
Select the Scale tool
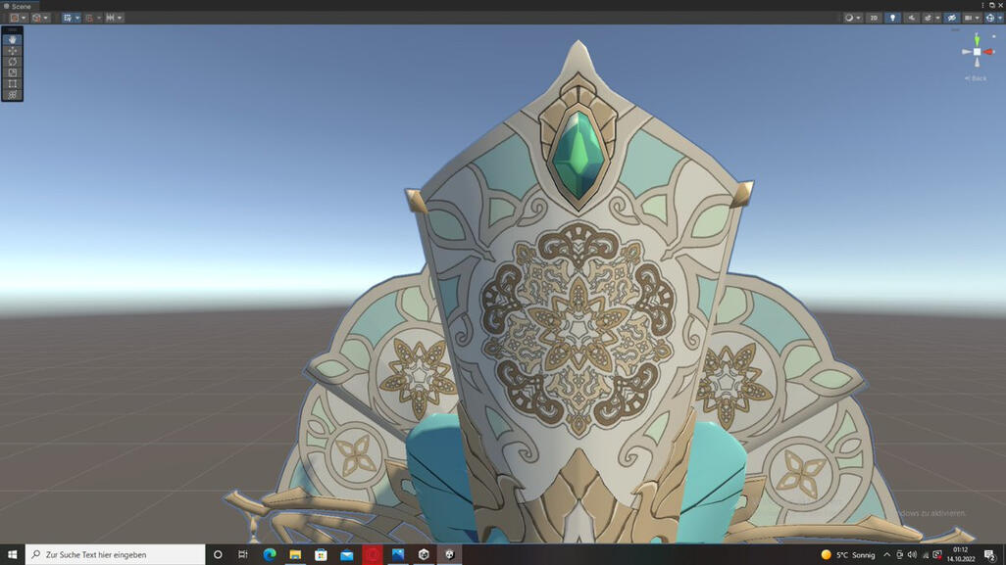point(13,72)
